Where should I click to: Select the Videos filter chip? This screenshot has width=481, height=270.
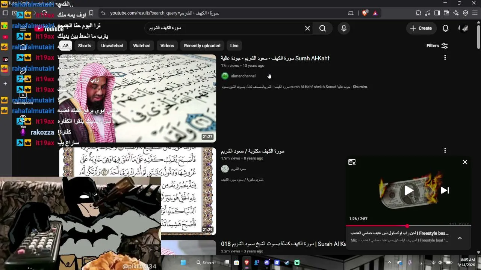coord(167,46)
